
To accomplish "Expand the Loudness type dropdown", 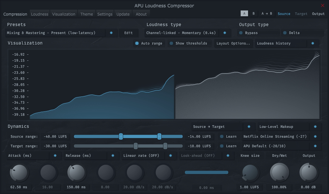I will click(181, 33).
